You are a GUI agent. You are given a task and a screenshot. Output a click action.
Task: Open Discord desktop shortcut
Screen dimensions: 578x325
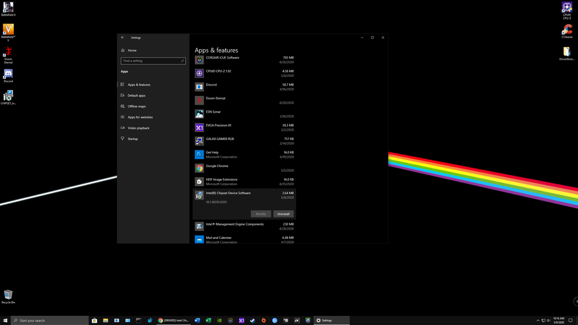click(8, 76)
